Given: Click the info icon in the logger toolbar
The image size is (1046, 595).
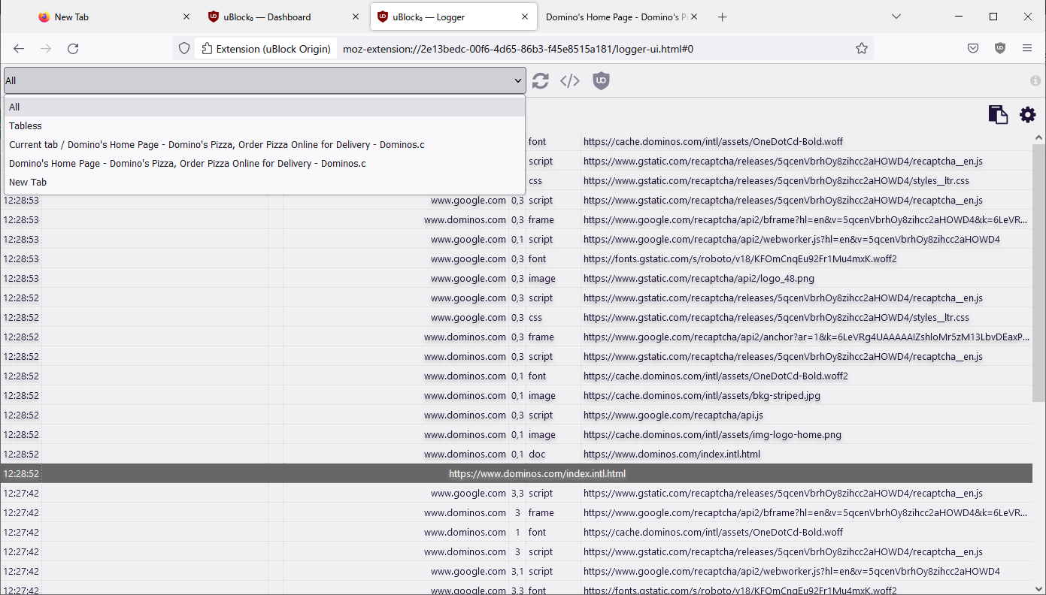Looking at the screenshot, I should click(x=1035, y=80).
